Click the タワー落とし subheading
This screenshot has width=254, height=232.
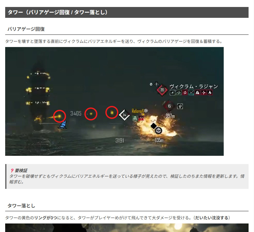[21, 206]
